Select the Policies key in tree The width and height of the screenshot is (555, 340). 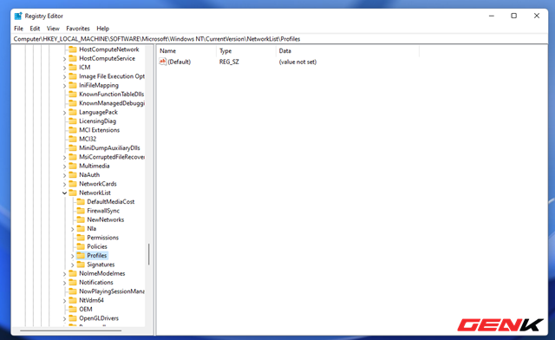coord(97,246)
